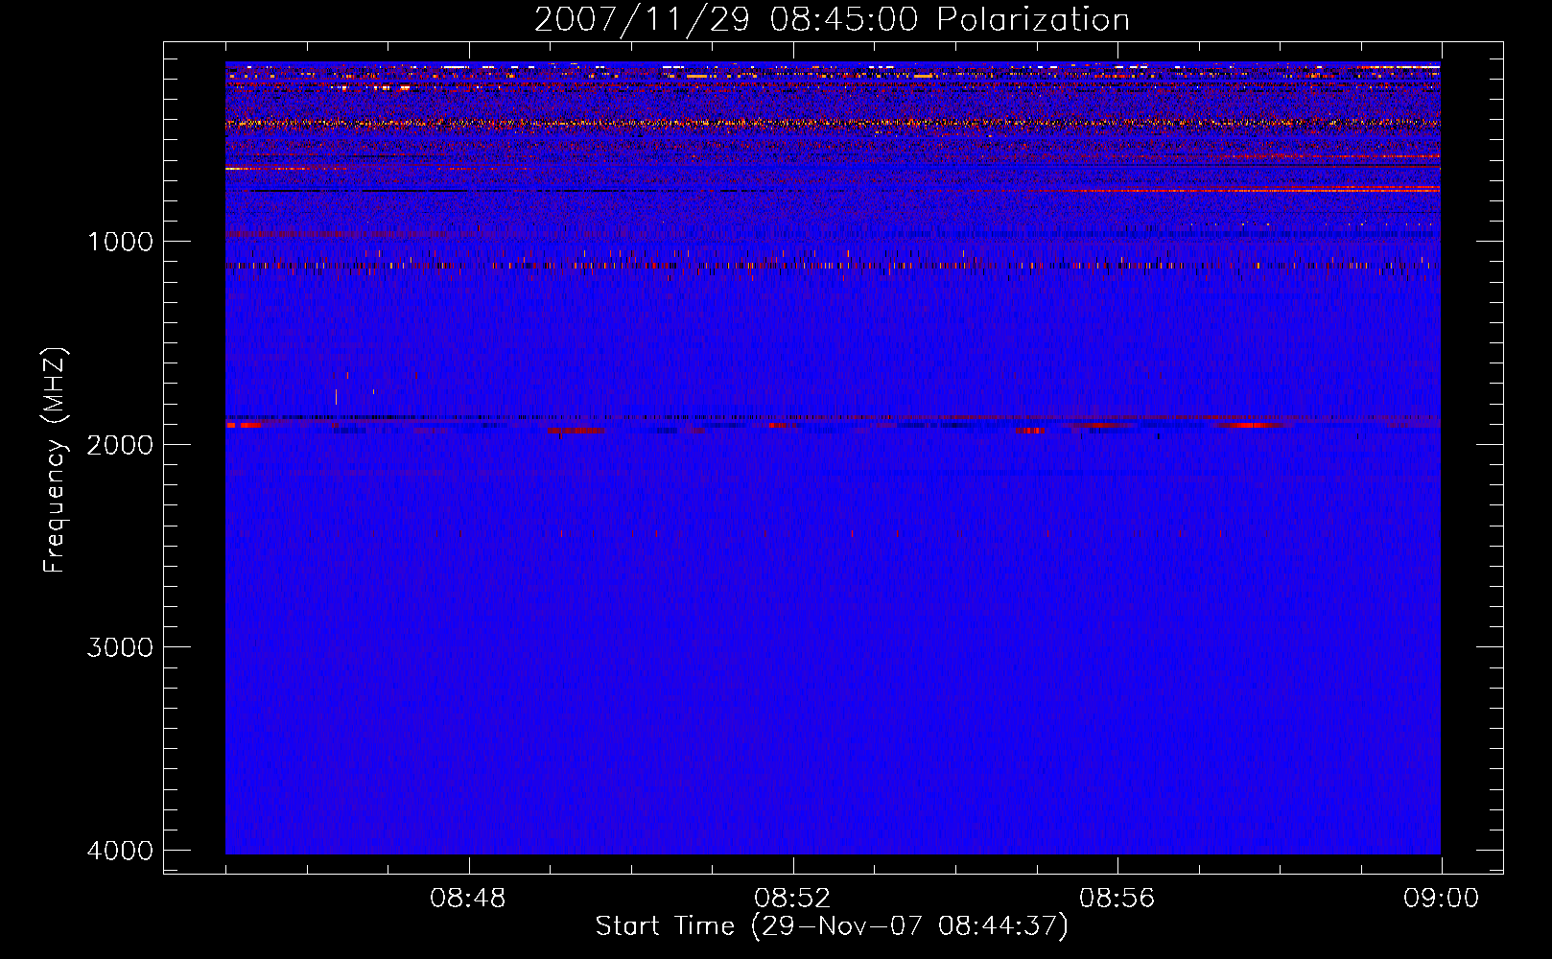This screenshot has width=1552, height=959.
Task: Click the plot title '2007/11/29 08:45:00 Polarization'
Action: click(x=832, y=20)
